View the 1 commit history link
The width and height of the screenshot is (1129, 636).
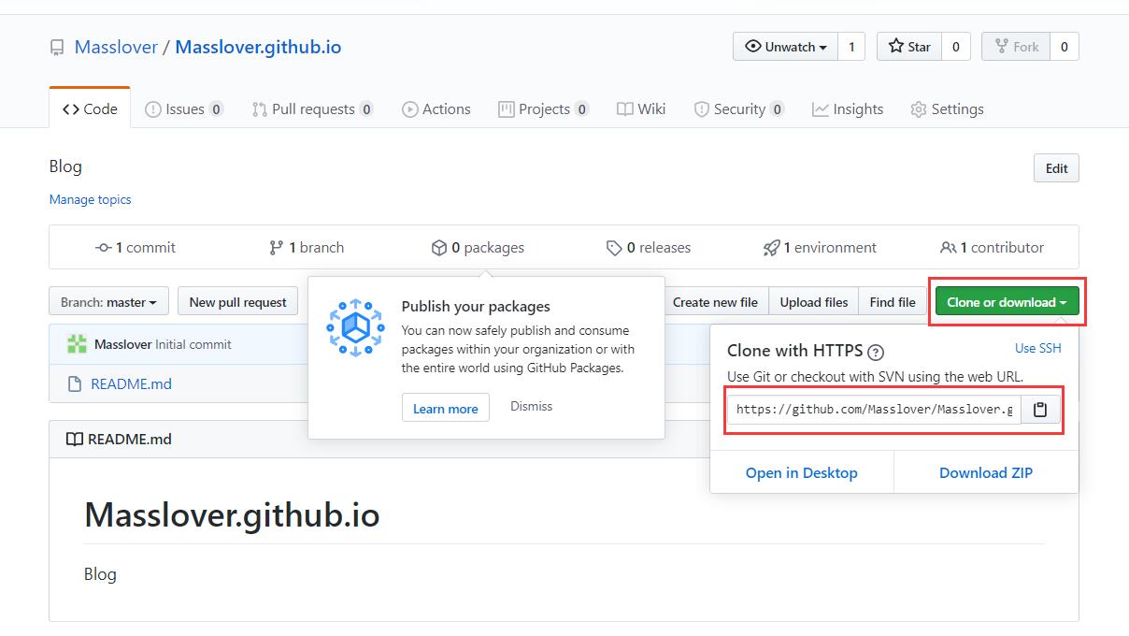click(x=136, y=248)
